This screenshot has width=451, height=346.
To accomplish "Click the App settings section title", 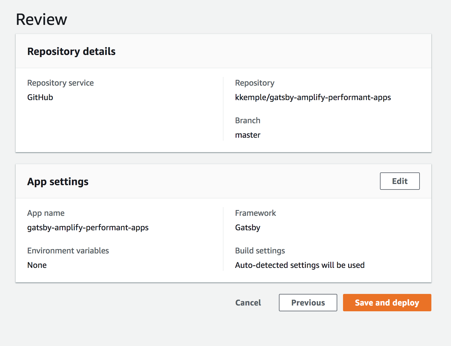I will (x=58, y=182).
